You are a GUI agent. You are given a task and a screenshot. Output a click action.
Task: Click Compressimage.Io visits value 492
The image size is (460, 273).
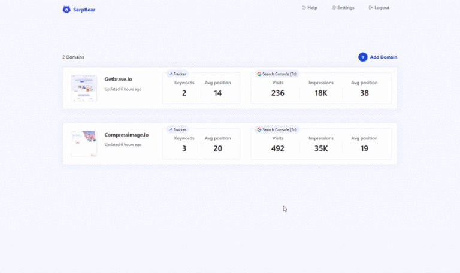(277, 148)
